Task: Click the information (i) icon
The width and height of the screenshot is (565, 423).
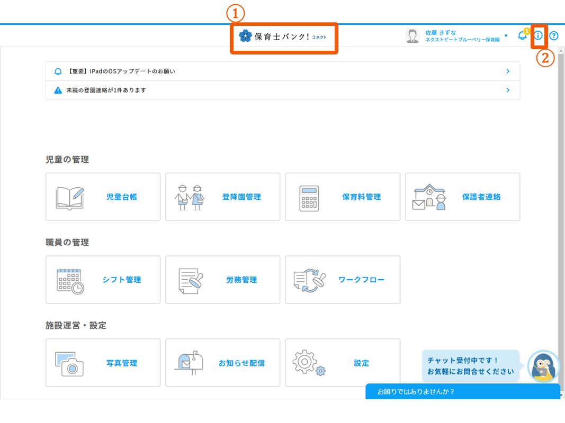Action: (x=538, y=35)
